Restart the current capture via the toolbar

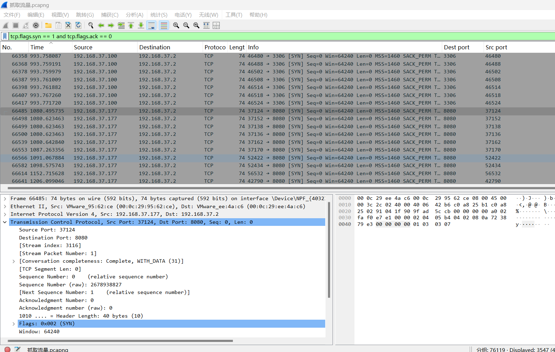[x=26, y=25]
